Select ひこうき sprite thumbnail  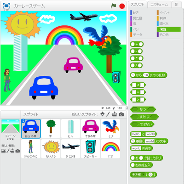(71, 149)
